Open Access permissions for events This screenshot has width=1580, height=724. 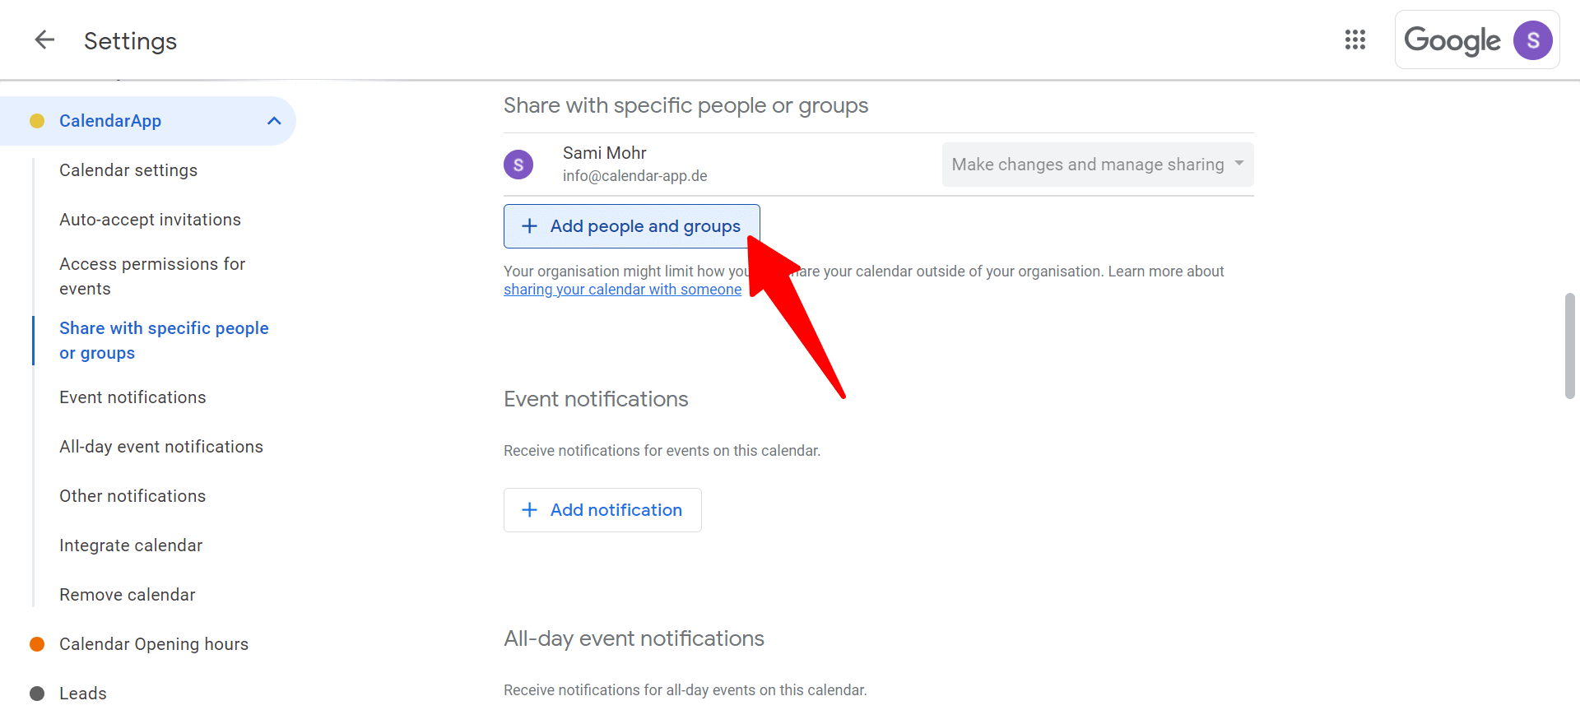coord(152,276)
